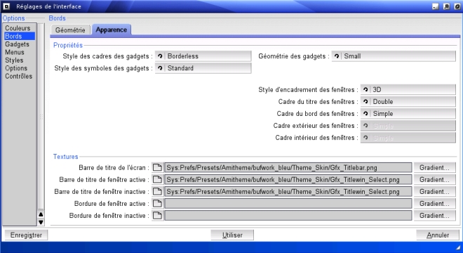Click the Enregistrer button

coord(26,235)
